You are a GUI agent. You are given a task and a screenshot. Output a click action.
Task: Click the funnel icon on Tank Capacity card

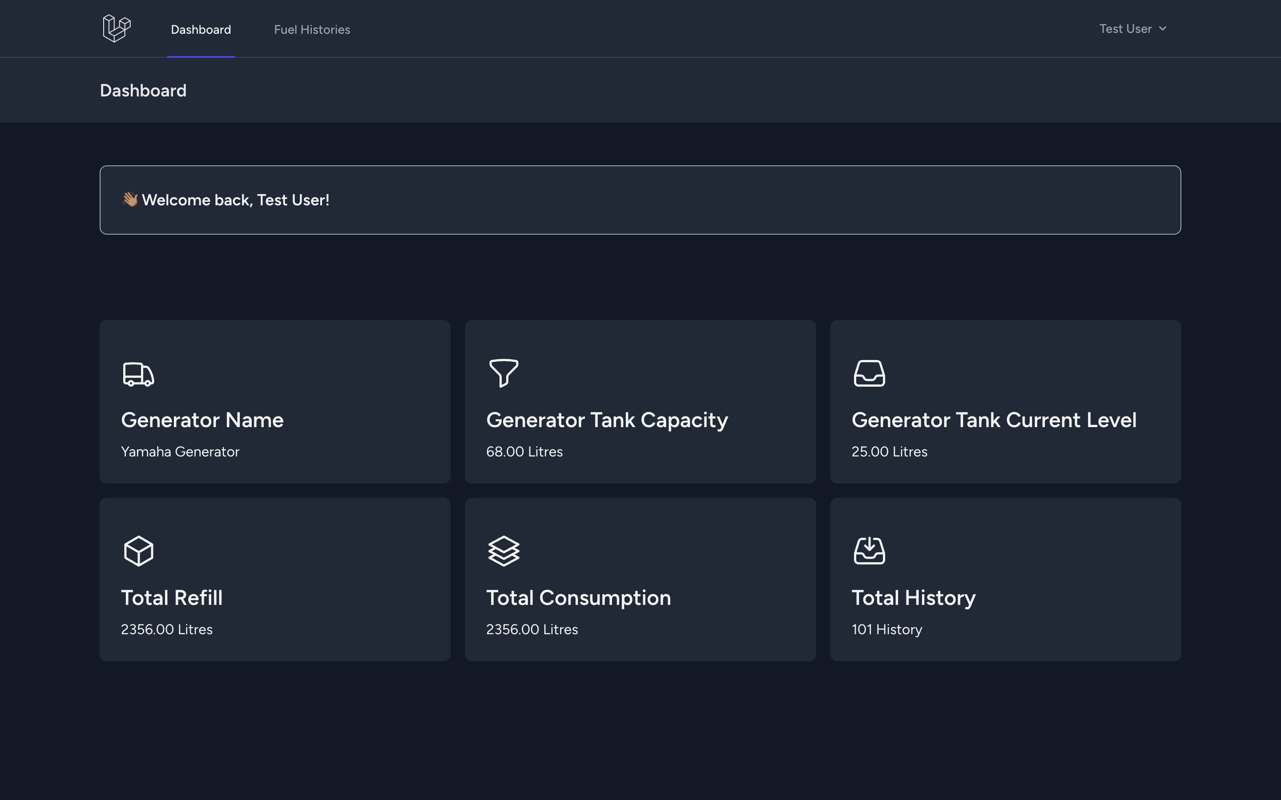pos(504,373)
